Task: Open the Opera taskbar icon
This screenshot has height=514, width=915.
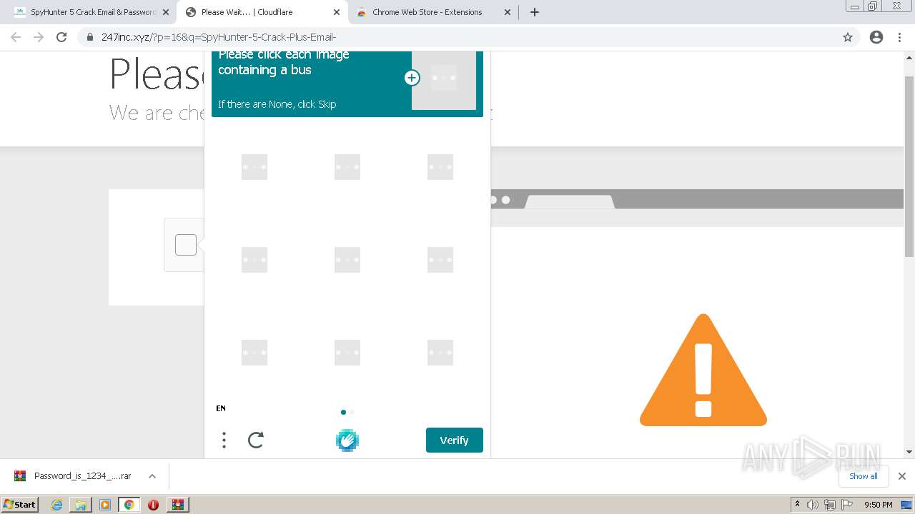Action: point(153,505)
